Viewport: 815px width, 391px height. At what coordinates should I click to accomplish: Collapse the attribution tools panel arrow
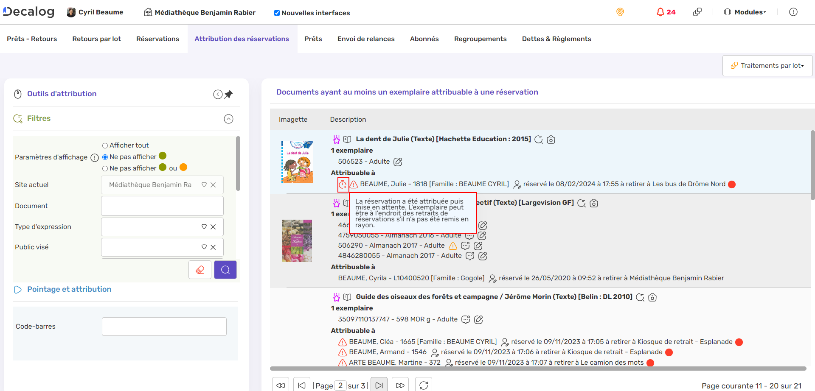tap(218, 94)
